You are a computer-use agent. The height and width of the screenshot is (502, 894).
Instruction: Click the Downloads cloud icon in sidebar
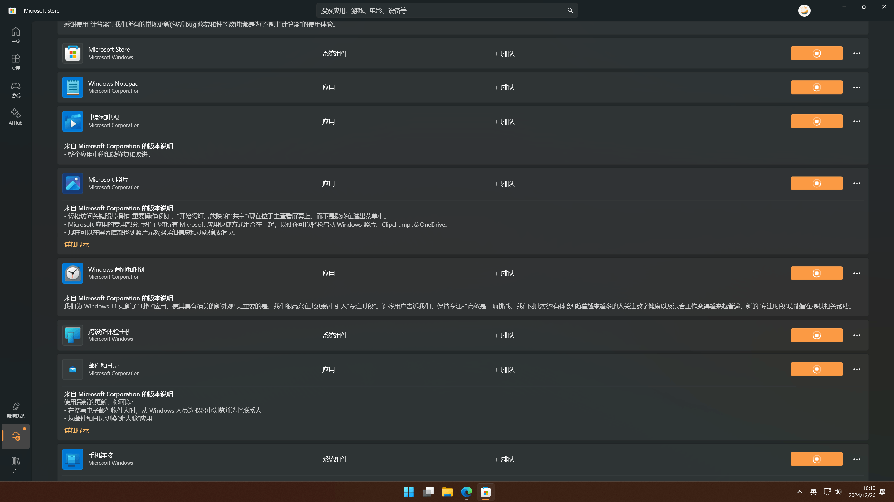pyautogui.click(x=15, y=436)
